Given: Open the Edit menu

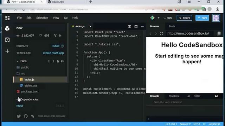Looking at the screenshot, I should point(29,18).
